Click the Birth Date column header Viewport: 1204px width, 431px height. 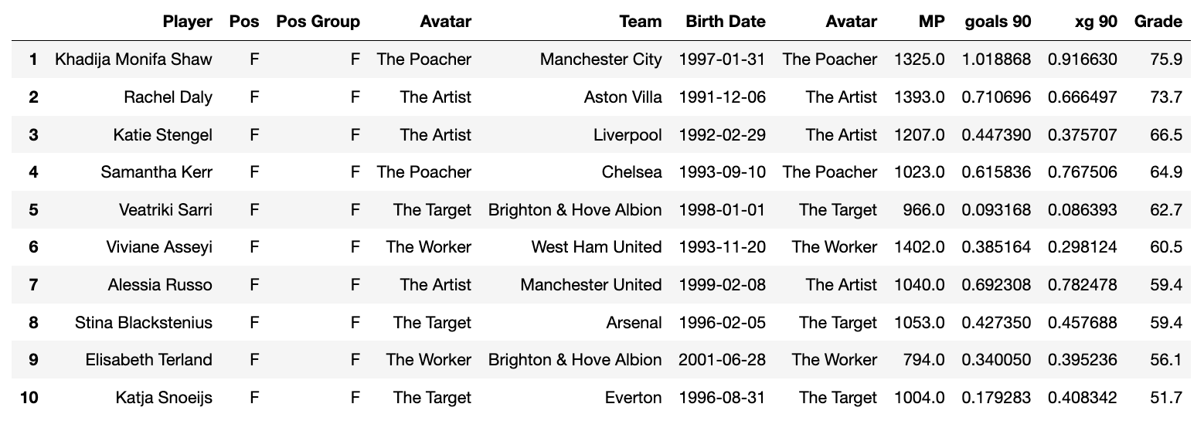click(x=726, y=22)
